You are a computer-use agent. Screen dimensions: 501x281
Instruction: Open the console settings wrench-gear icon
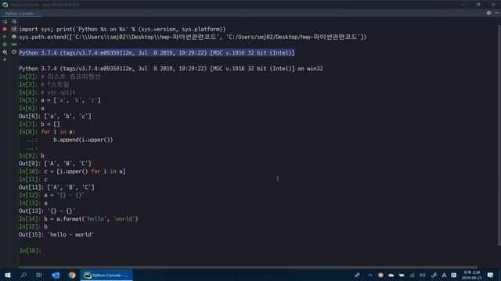tap(5, 52)
